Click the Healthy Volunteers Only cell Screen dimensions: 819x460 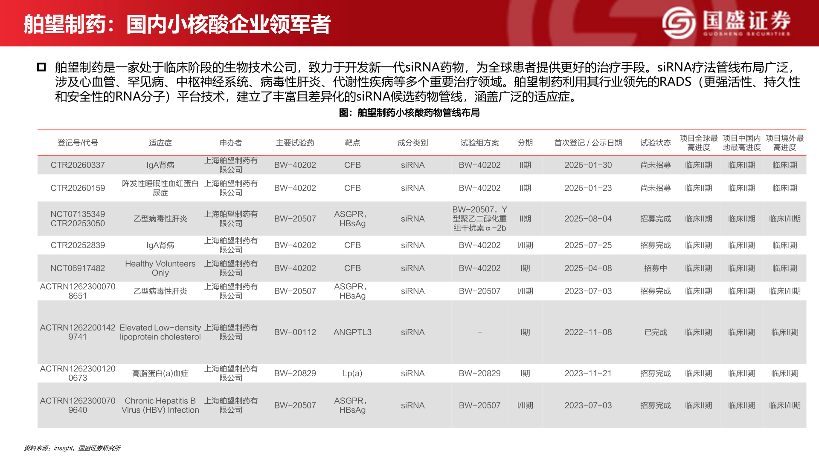160,268
